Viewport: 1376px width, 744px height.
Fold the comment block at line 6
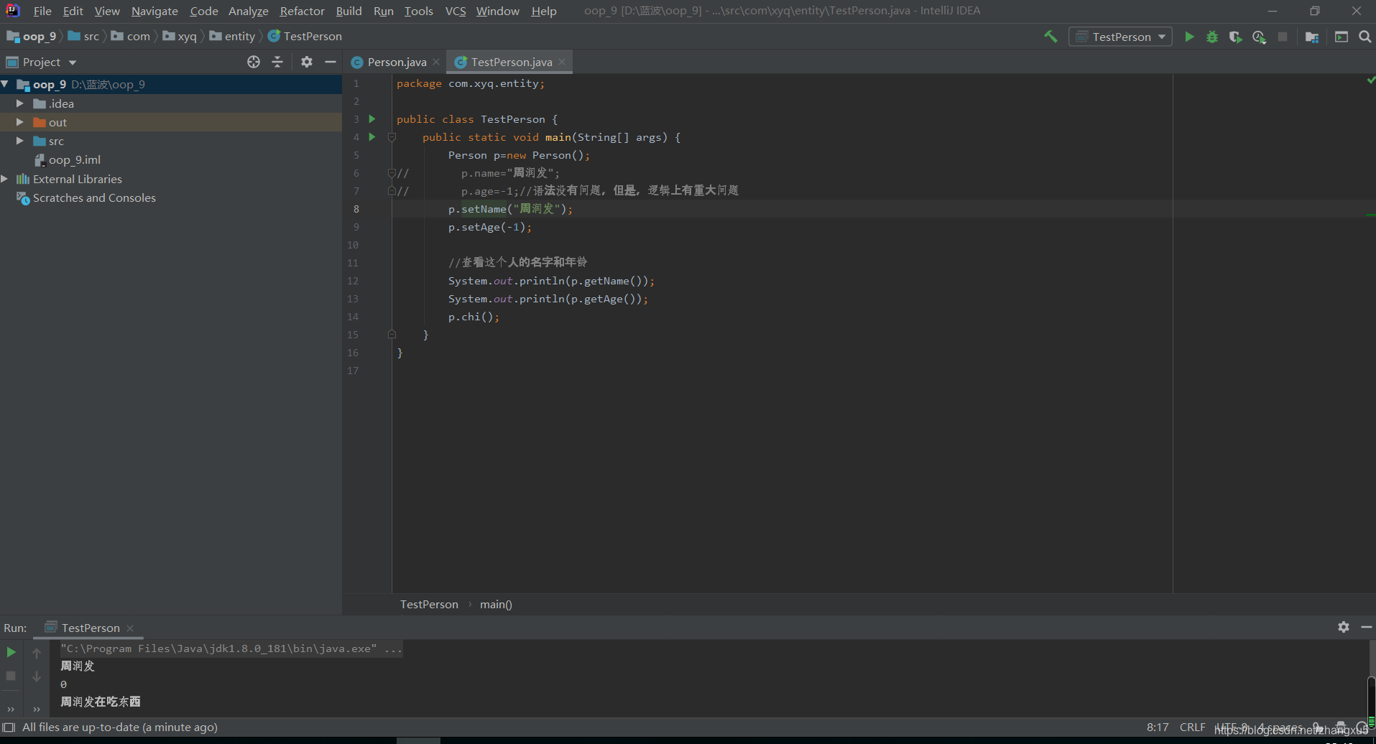392,172
